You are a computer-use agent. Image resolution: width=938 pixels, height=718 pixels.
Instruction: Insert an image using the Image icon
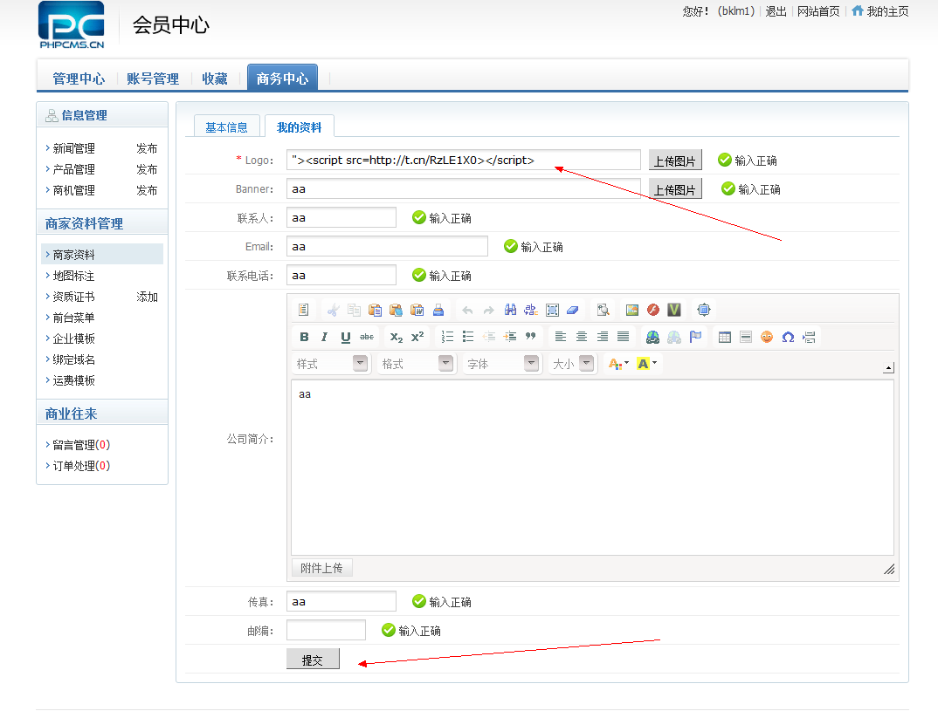click(632, 310)
